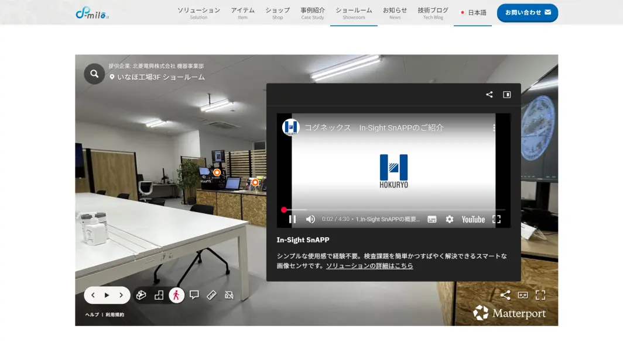Open the ソリューション menu item
This screenshot has width=623, height=350.
(x=198, y=13)
